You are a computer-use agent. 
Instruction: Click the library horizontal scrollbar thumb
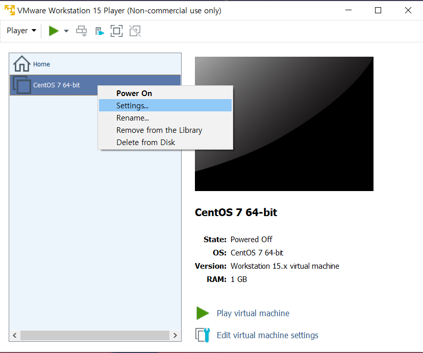95,336
